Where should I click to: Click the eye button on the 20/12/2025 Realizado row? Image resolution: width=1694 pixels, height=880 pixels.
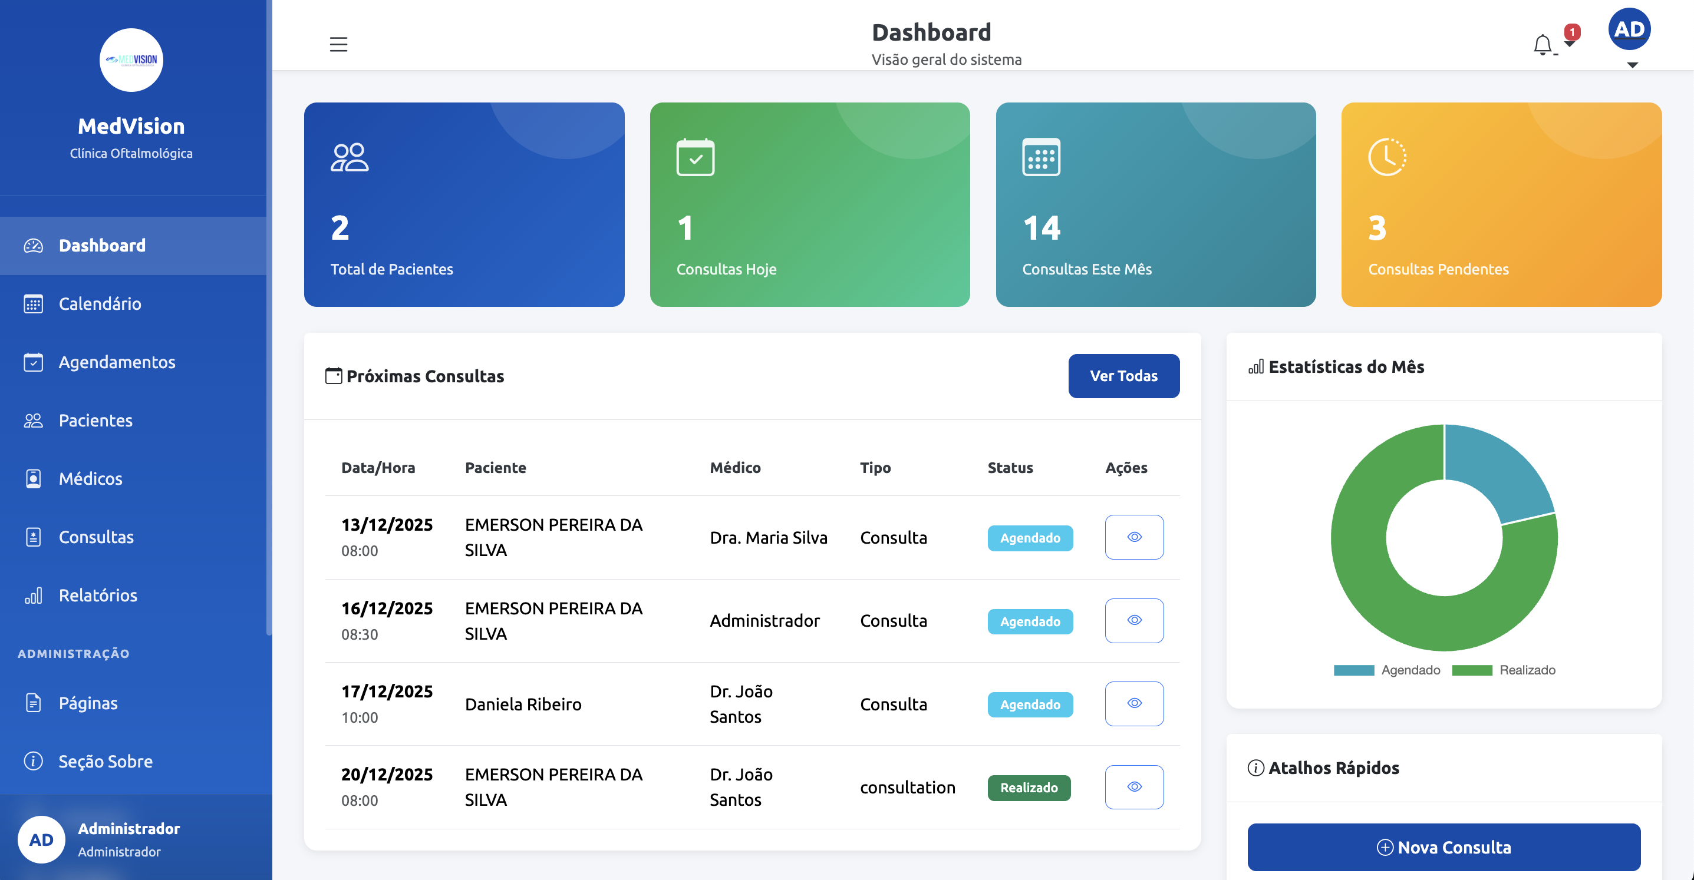pyautogui.click(x=1133, y=787)
